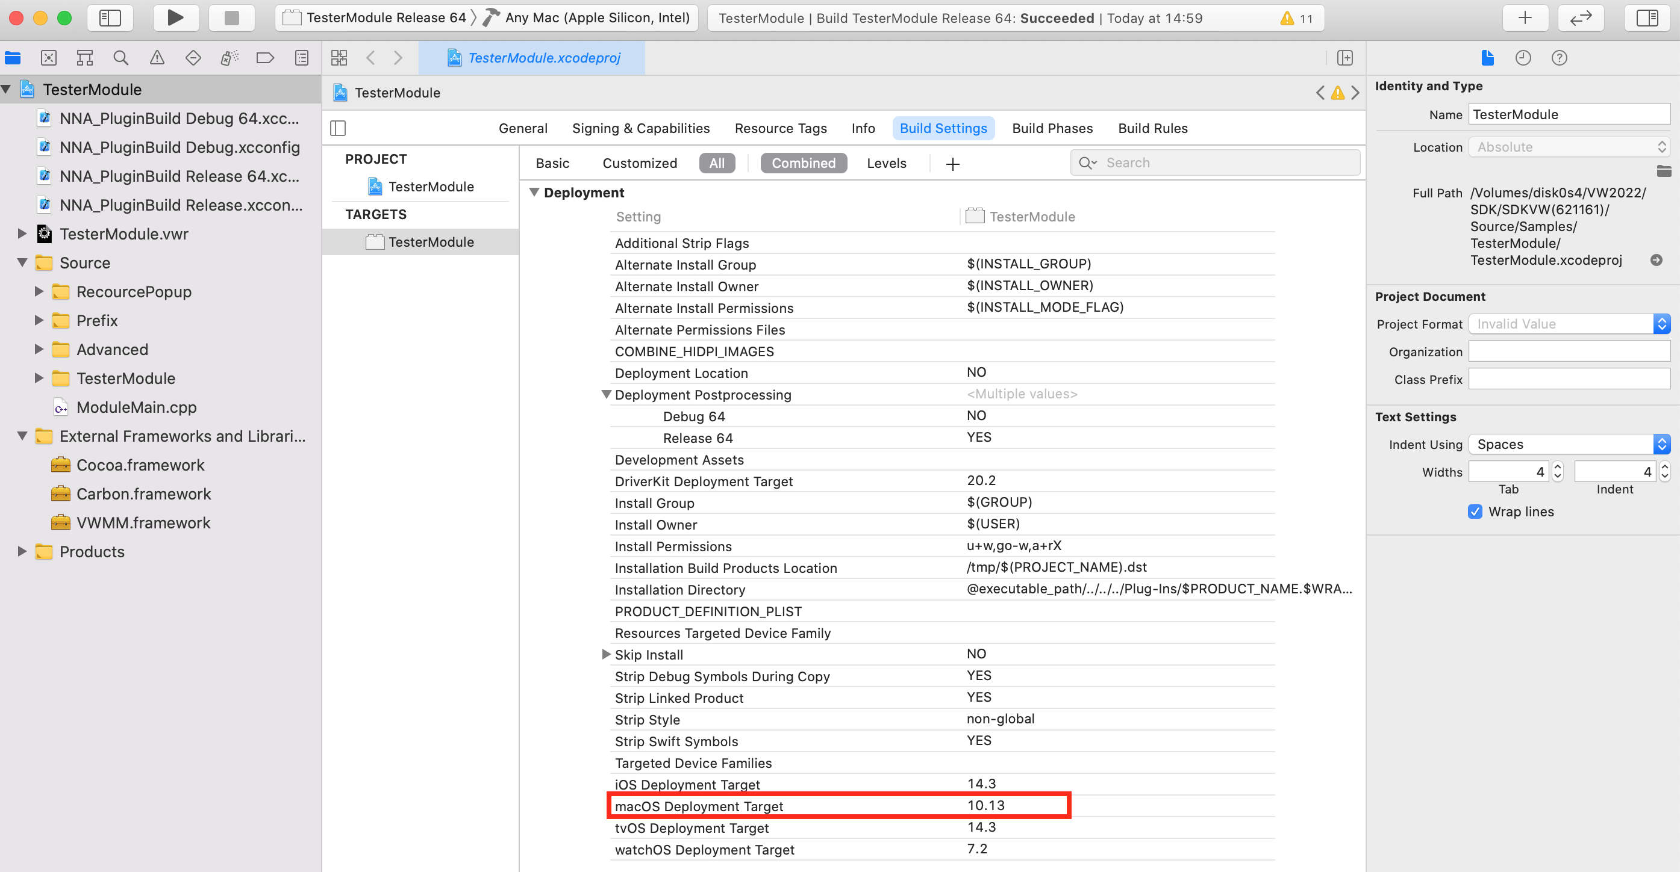Click the Stop button in toolbar
This screenshot has height=872, width=1680.
[231, 17]
